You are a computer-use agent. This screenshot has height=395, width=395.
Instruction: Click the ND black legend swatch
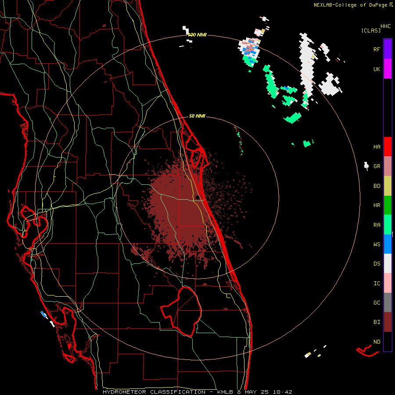388,341
